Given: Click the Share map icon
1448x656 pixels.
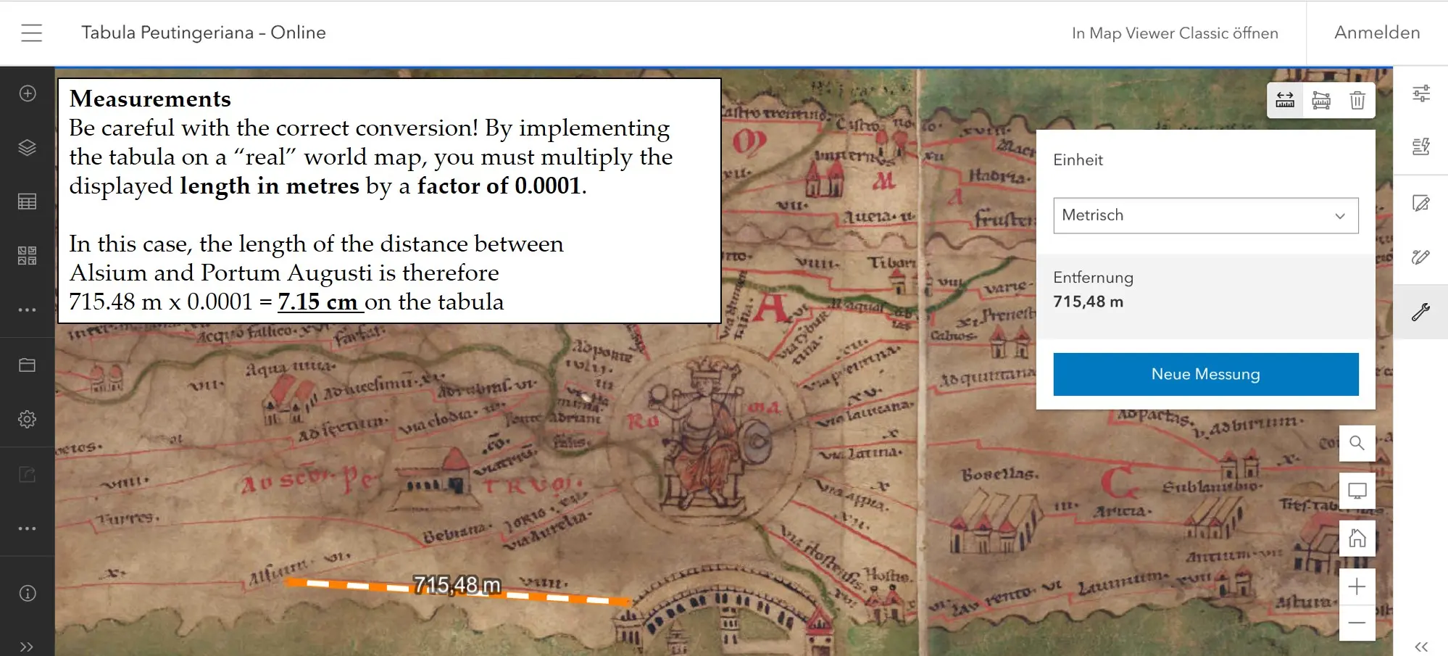Looking at the screenshot, I should pyautogui.click(x=28, y=475).
